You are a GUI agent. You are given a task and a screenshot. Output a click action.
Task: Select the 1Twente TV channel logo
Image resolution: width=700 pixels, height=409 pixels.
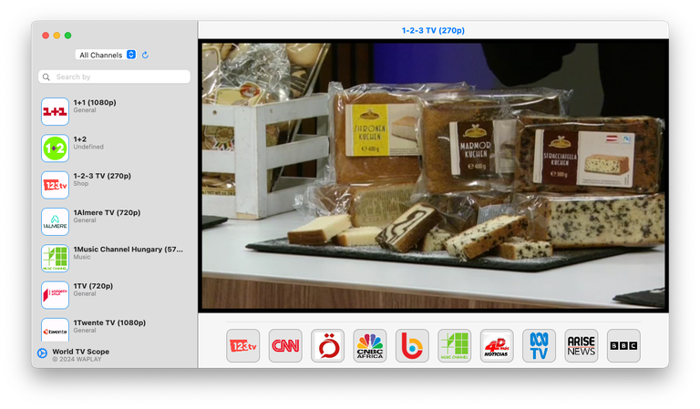(x=55, y=330)
